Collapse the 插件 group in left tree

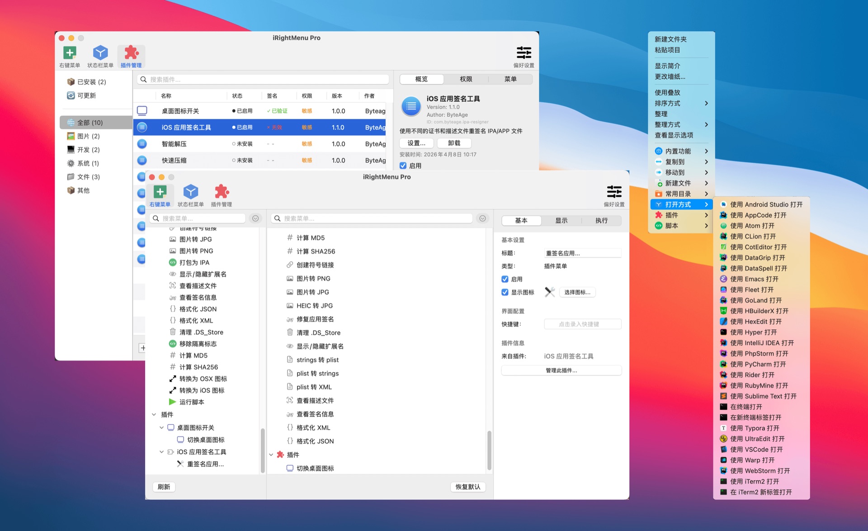tap(154, 414)
